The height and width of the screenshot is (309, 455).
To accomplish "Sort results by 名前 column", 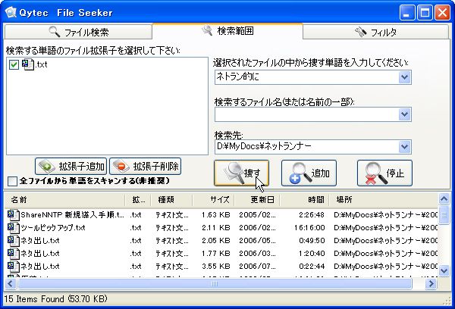I will (x=64, y=200).
